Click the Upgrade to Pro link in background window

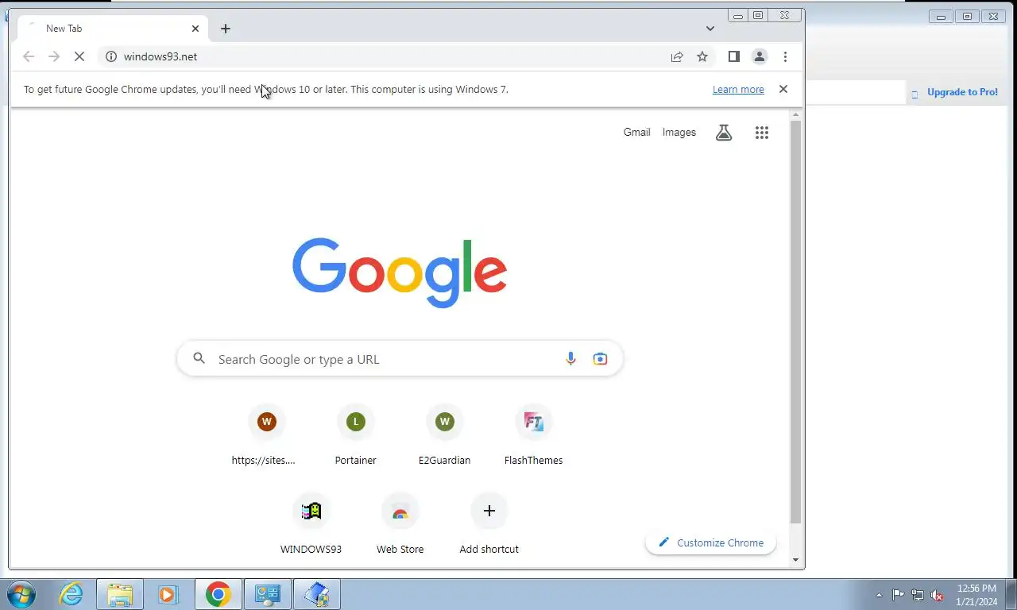pos(962,92)
